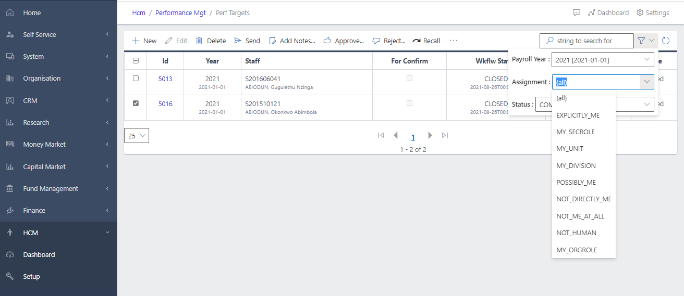Select POSSIBLY_ME option
Image resolution: width=684 pixels, height=296 pixels.
coord(584,183)
